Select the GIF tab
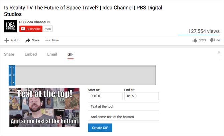Image resolution: width=224 pixels, height=136 pixels. pos(71,54)
